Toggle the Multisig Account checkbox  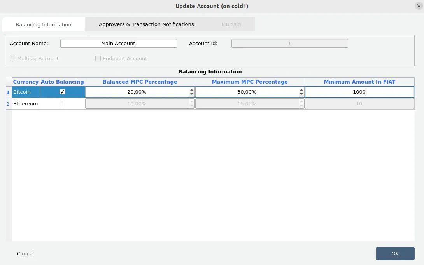12,58
